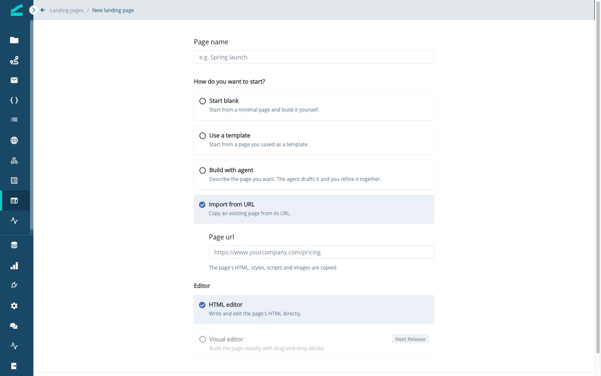The height and width of the screenshot is (376, 601).
Task: Click the 'Editor' section heading
Action: click(x=202, y=286)
